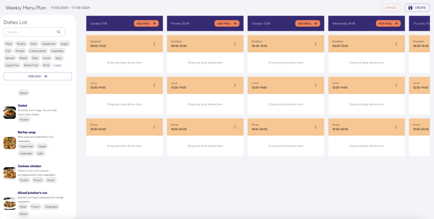The height and width of the screenshot is (219, 434).
Task: Select the Cashew chicken dish thumbnail
Action: pyautogui.click(x=10, y=173)
